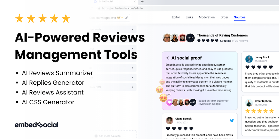Open the Links tab
Viewport: 279px width, 139px height.
click(189, 17)
